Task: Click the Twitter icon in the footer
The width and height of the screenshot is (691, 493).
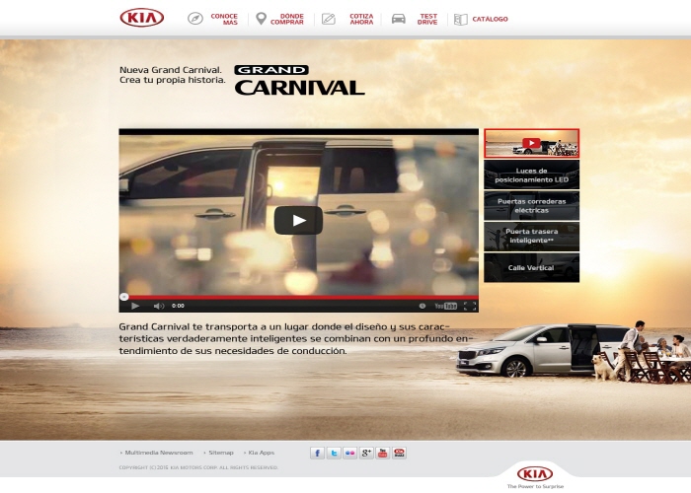Action: pos(334,453)
